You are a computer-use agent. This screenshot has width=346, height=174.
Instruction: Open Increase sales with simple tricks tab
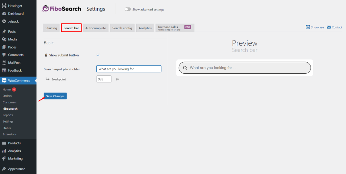point(175,28)
